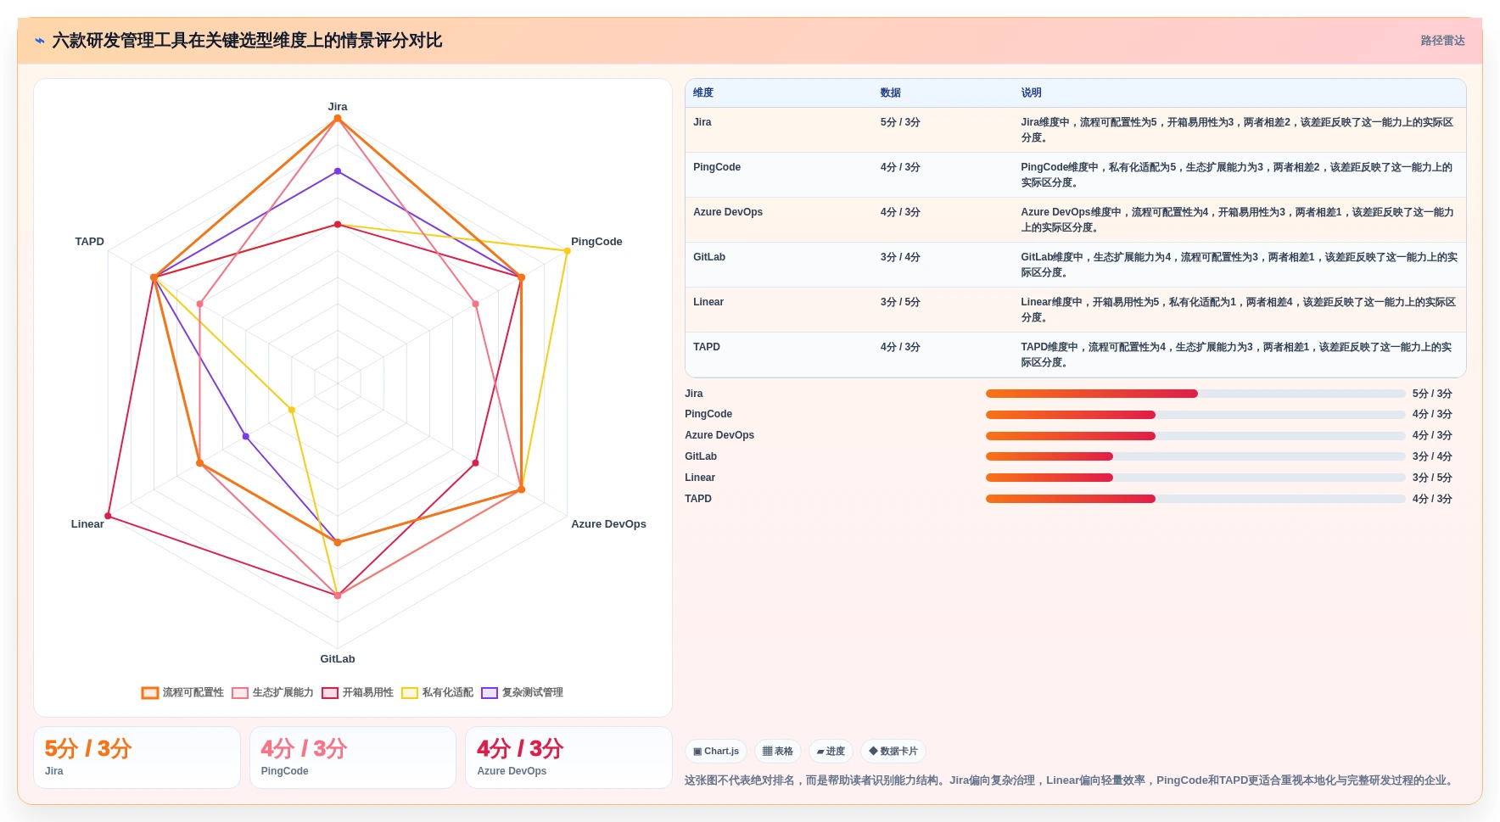Click the 路径雷达 label in header
Viewport: 1500px width, 822px height.
click(1443, 41)
